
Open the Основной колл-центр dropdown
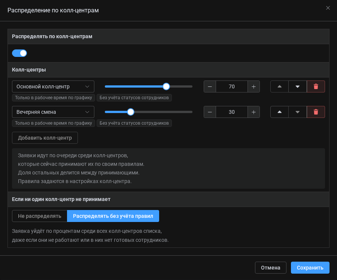coord(53,86)
